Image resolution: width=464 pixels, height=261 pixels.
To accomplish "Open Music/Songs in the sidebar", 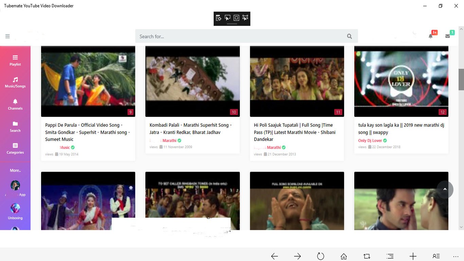I will [x=15, y=83].
